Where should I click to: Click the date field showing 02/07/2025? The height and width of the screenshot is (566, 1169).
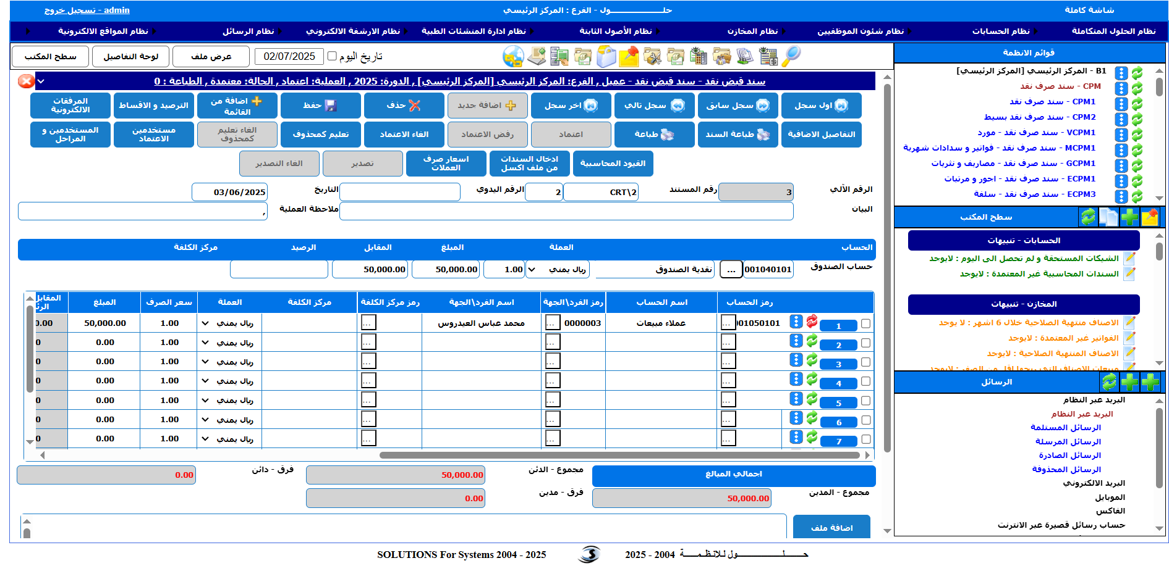(x=289, y=57)
